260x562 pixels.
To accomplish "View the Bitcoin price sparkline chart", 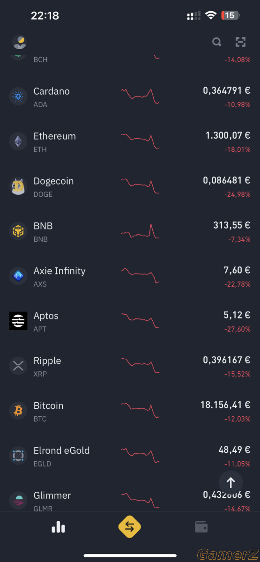I will tap(140, 410).
